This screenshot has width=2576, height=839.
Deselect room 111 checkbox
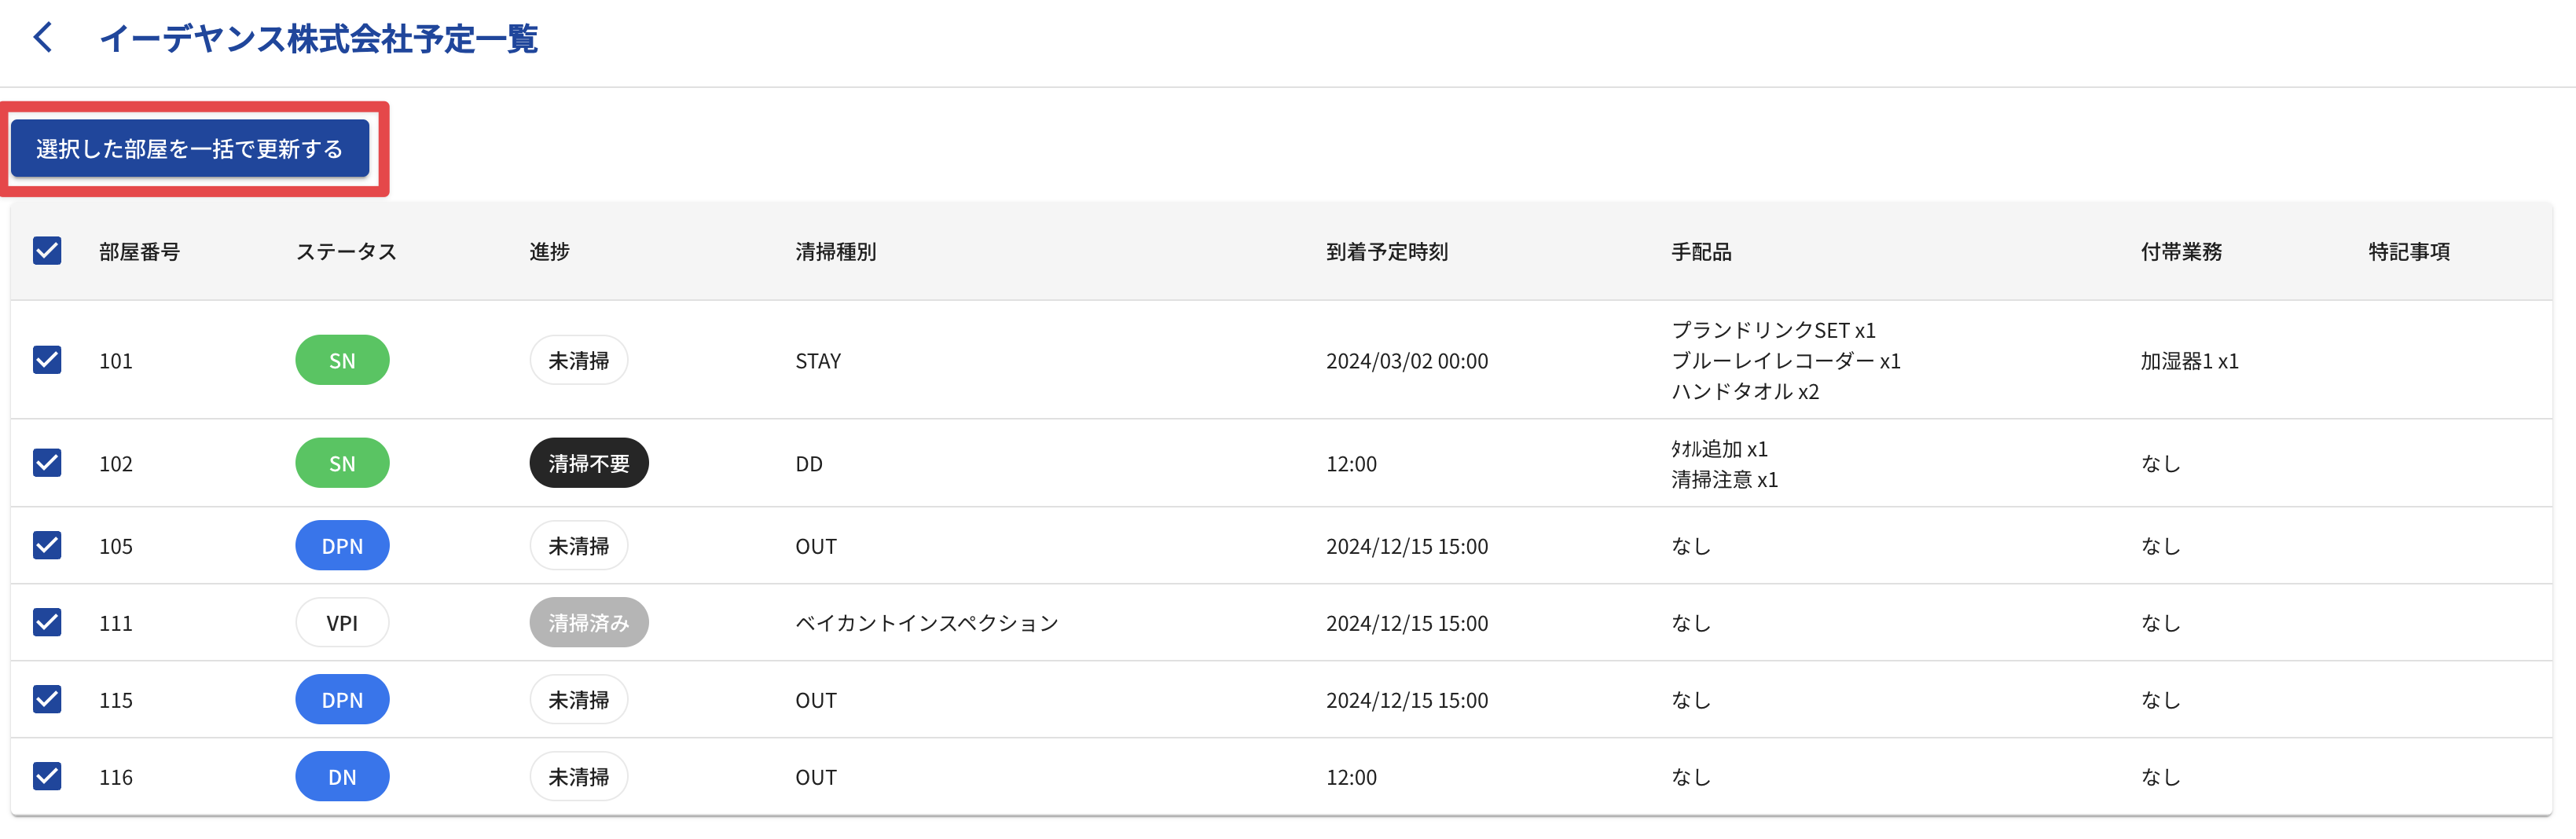click(47, 622)
